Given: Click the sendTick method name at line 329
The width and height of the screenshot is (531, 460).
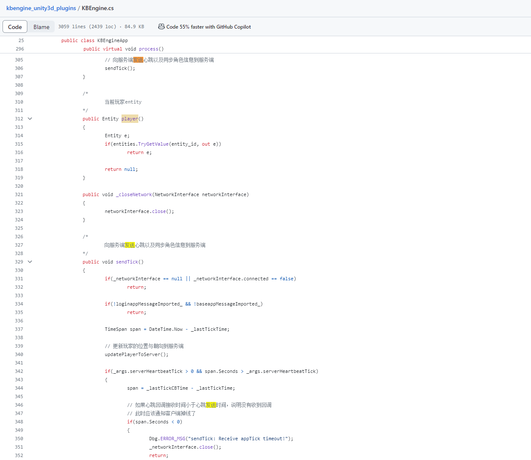Looking at the screenshot, I should point(127,262).
